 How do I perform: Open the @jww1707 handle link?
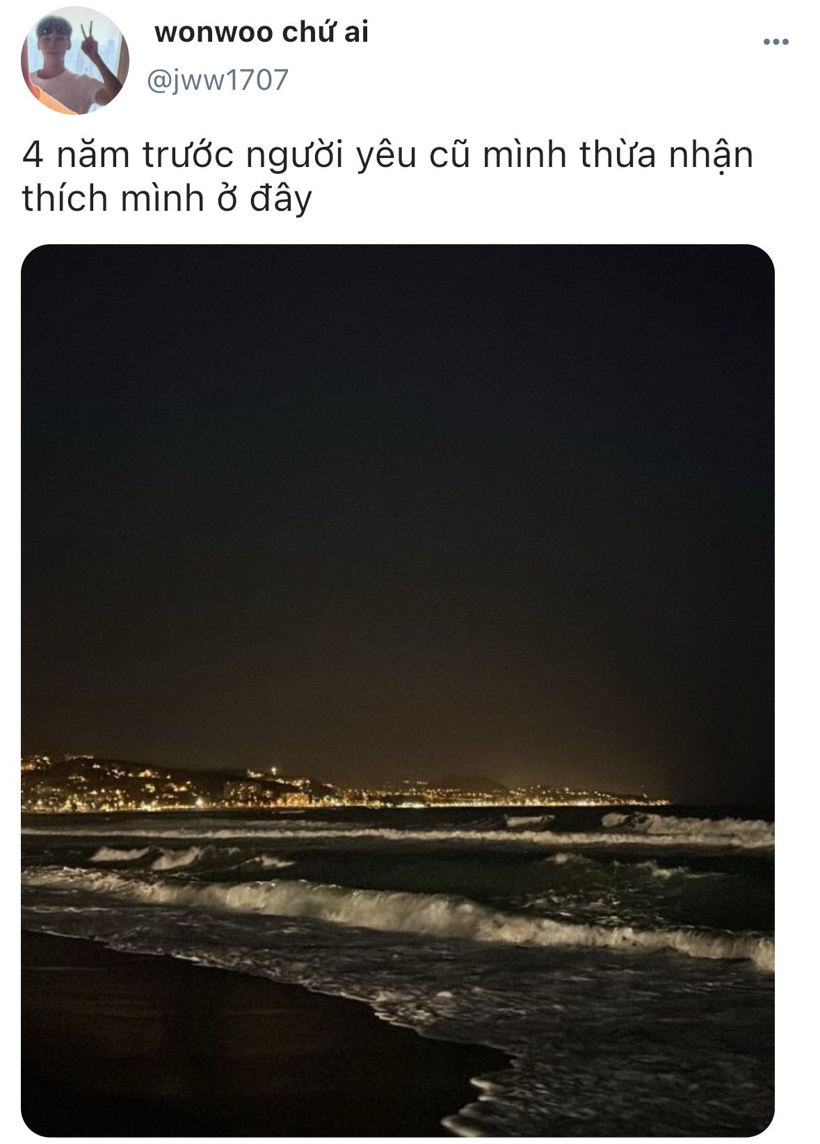pos(218,80)
